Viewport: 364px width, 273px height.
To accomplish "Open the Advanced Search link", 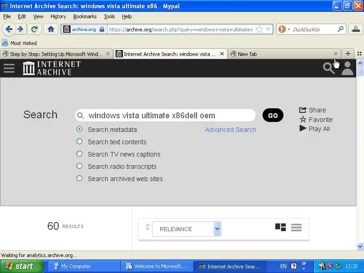I will click(230, 130).
